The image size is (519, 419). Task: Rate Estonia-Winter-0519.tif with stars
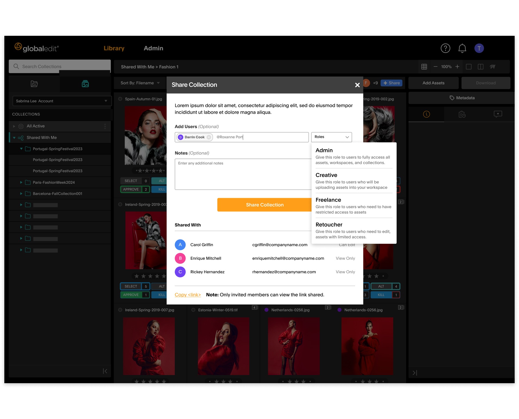tap(223, 381)
